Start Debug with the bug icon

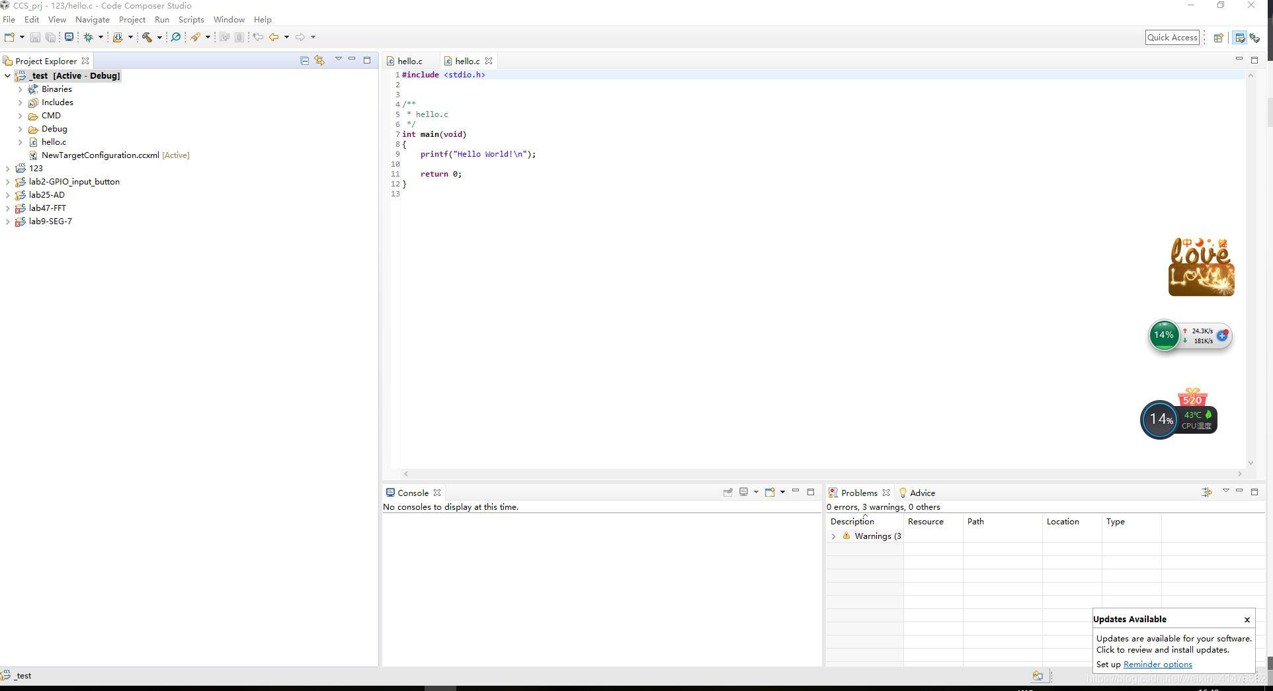coord(88,37)
